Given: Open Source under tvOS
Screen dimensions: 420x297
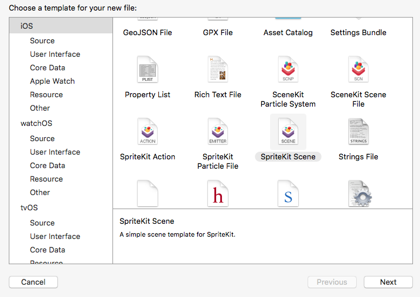Looking at the screenshot, I should pyautogui.click(x=42, y=223).
